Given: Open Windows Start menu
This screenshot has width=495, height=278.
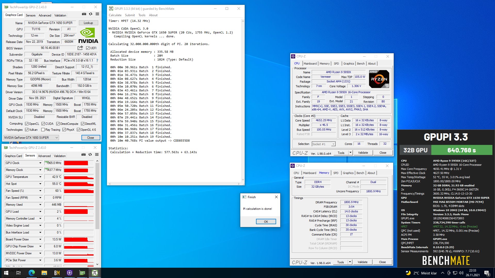Looking at the screenshot, I should point(6,273).
